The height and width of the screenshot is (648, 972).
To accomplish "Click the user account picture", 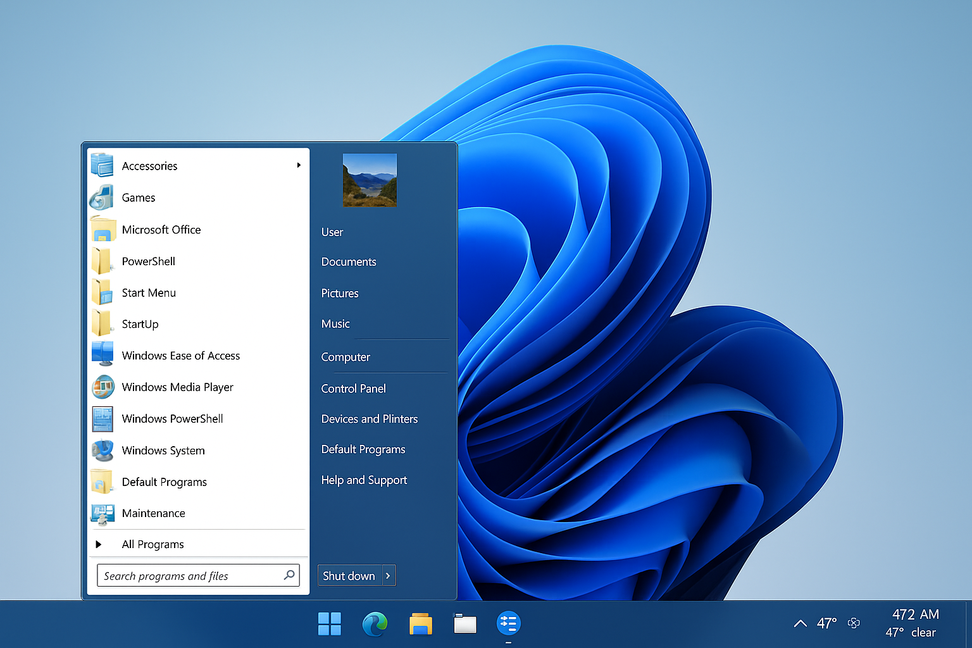I will [370, 180].
